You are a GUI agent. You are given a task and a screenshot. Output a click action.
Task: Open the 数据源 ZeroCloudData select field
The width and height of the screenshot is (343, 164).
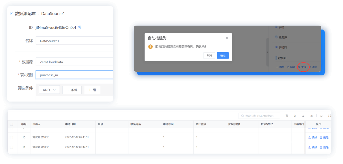(x=74, y=62)
